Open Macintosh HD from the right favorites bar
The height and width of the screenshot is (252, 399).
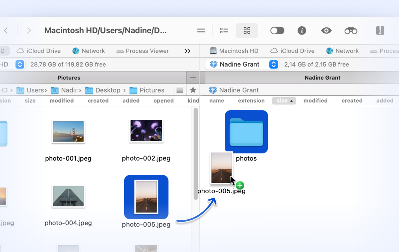pos(234,51)
